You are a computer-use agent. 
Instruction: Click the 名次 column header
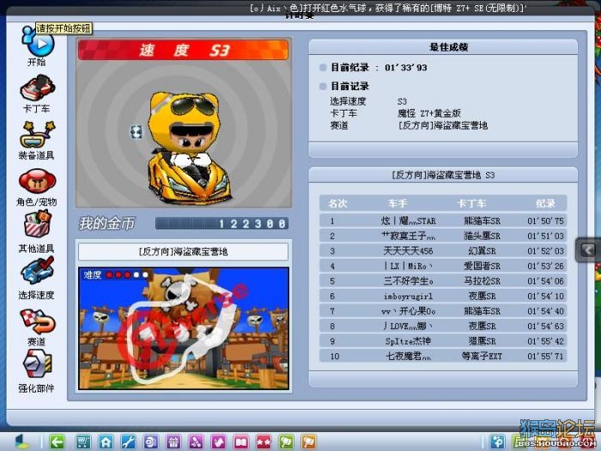(337, 204)
